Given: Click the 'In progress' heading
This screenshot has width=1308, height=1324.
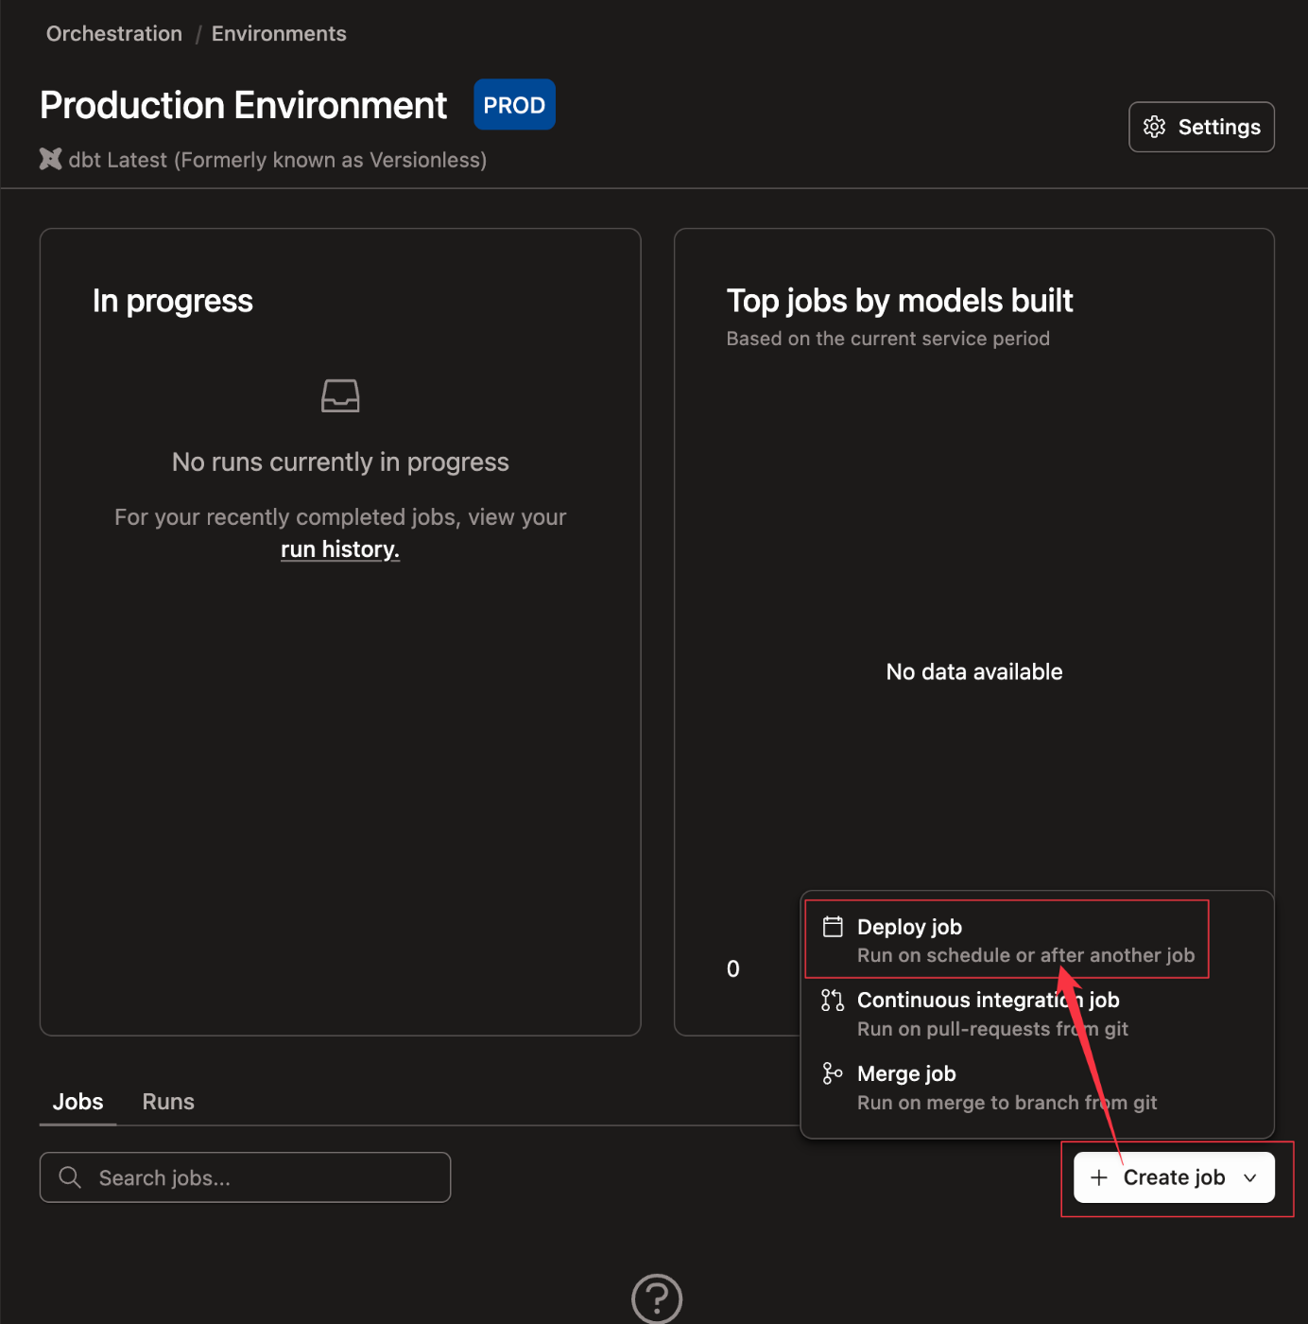Looking at the screenshot, I should click(173, 301).
